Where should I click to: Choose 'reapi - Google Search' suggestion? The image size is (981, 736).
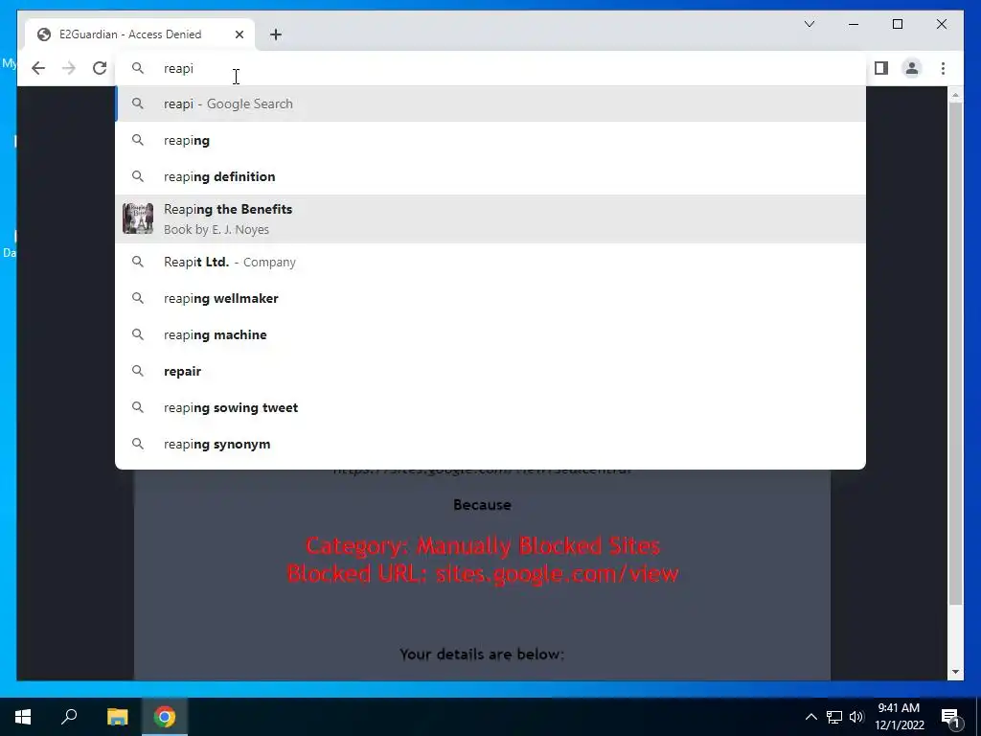(x=490, y=103)
